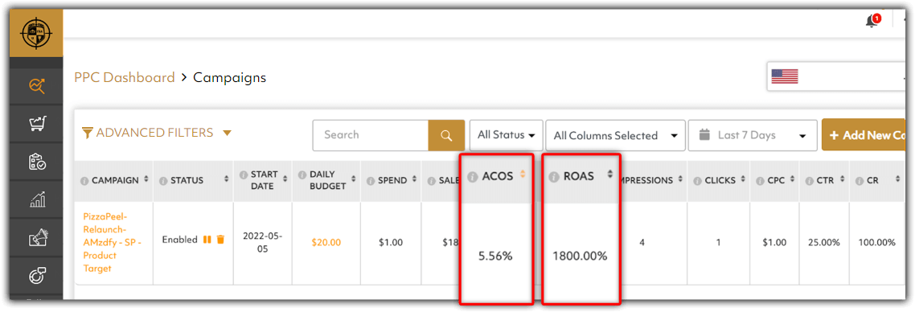Viewport: 915px width, 312px height.
Task: Click the funnel icon of Advanced Filters
Action: click(x=88, y=133)
